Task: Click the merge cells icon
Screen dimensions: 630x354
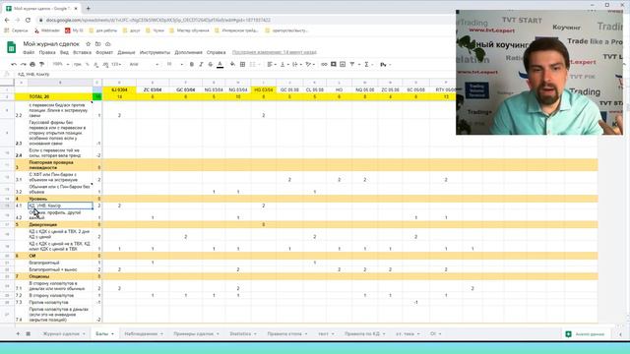Action: [253, 64]
